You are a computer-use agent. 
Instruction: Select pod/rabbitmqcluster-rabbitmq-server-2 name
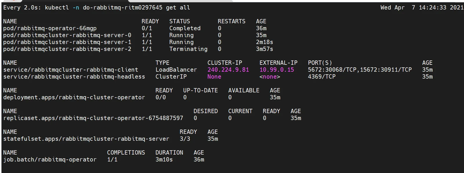click(67, 49)
